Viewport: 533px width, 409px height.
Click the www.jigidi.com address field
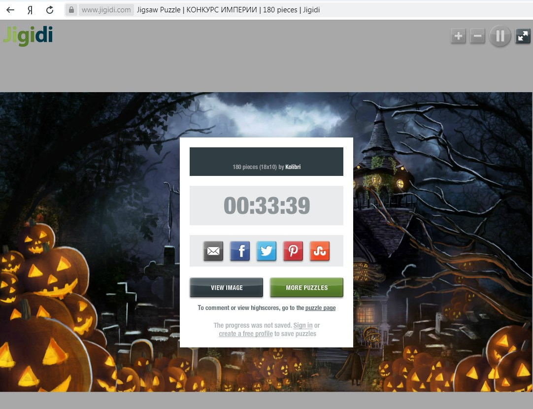[106, 10]
